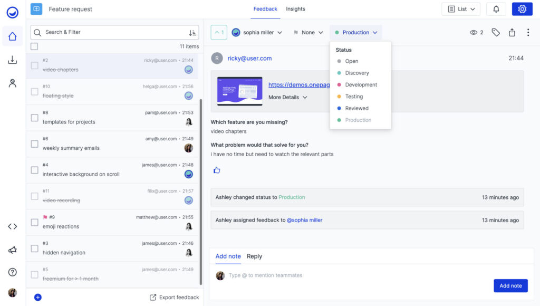Screen dimensions: 540x306
Task: Open the notification bell
Action: (x=496, y=9)
